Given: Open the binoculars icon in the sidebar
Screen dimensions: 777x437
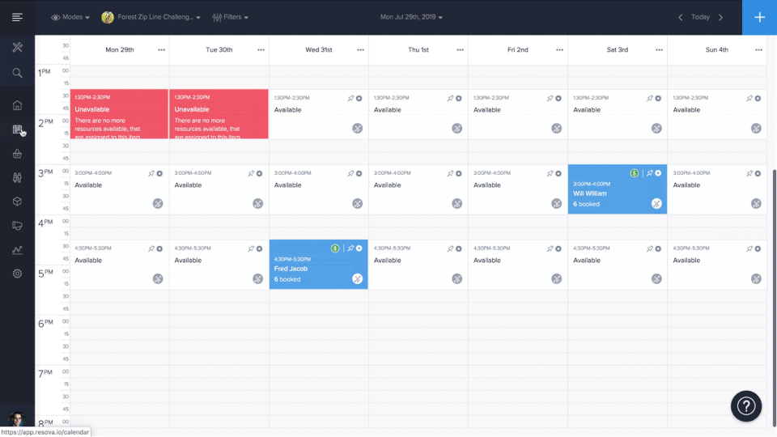Looking at the screenshot, I should 17,177.
